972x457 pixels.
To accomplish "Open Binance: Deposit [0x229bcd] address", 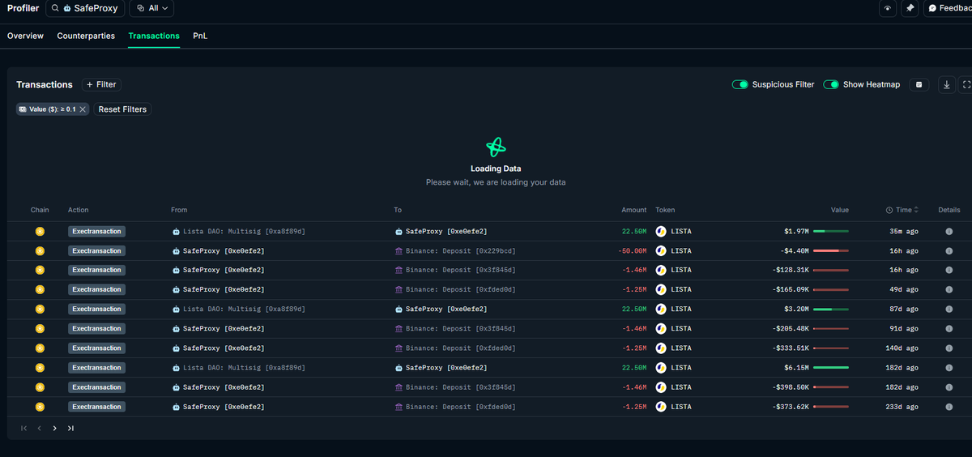I will point(455,251).
